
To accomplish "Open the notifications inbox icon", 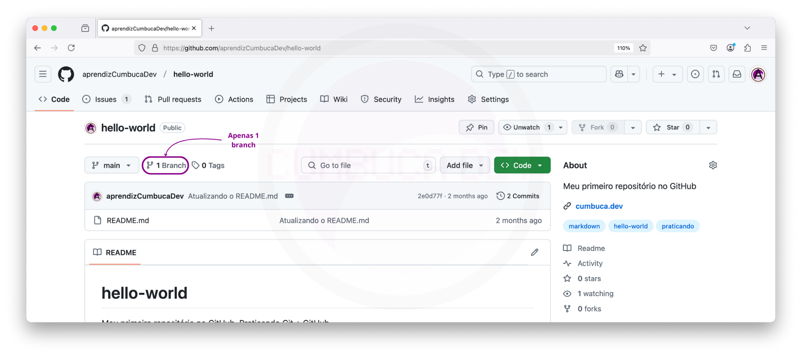I will pyautogui.click(x=737, y=74).
